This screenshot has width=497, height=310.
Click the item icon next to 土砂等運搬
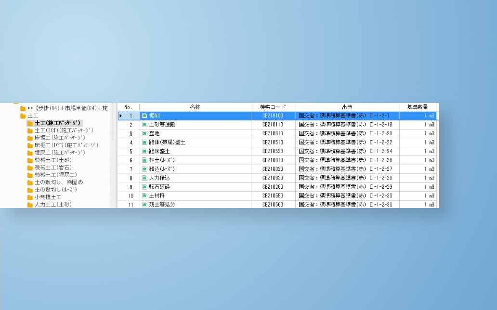tap(144, 125)
